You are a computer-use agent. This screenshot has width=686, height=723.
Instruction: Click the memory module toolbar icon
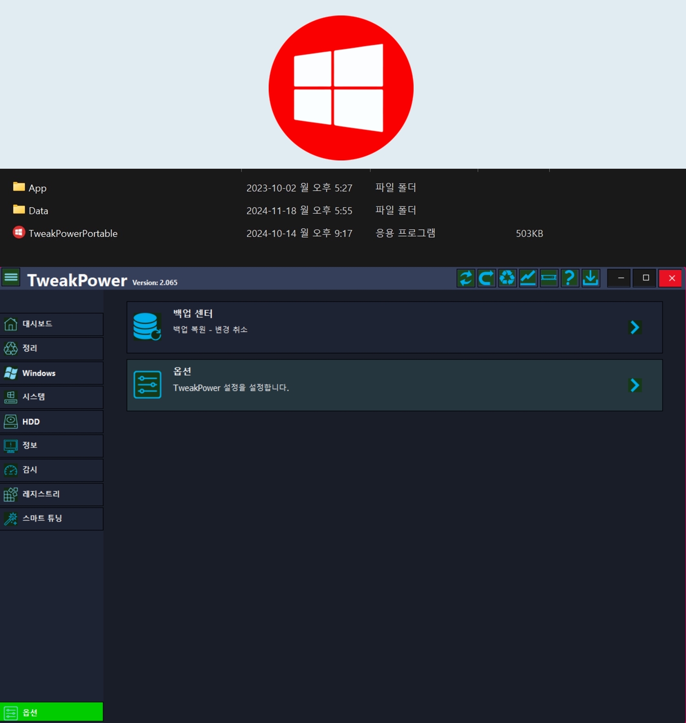[549, 278]
